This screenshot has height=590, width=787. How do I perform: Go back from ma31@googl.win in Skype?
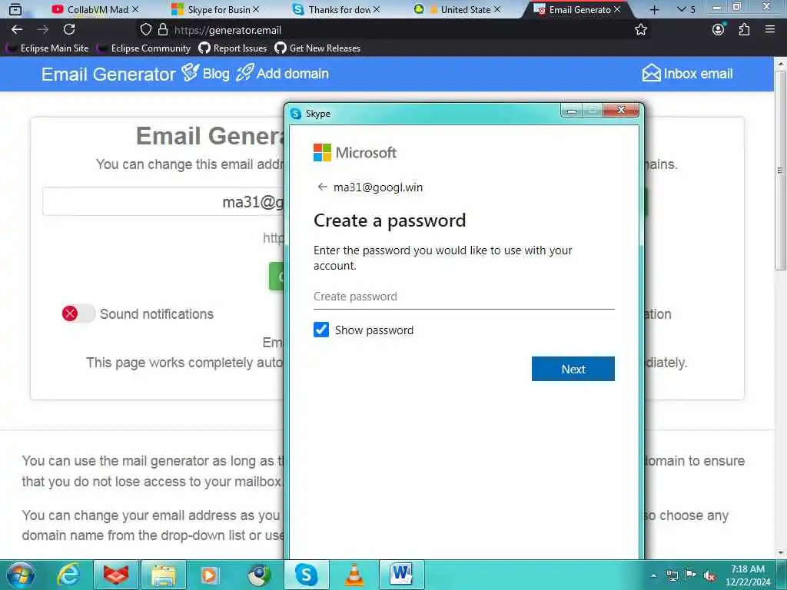[322, 187]
